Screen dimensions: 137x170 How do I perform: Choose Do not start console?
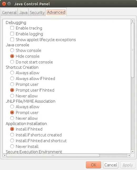12,62
